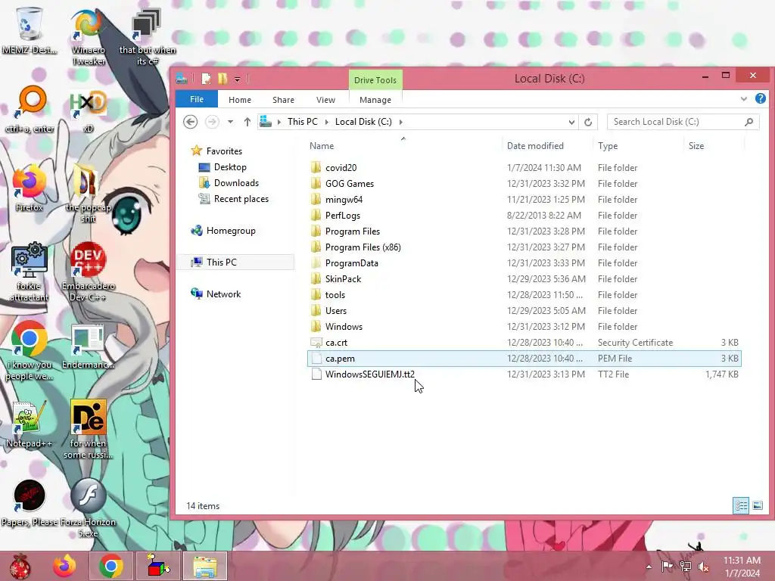The height and width of the screenshot is (581, 775).
Task: Click This PC in the address breadcrumb
Action: click(x=303, y=122)
